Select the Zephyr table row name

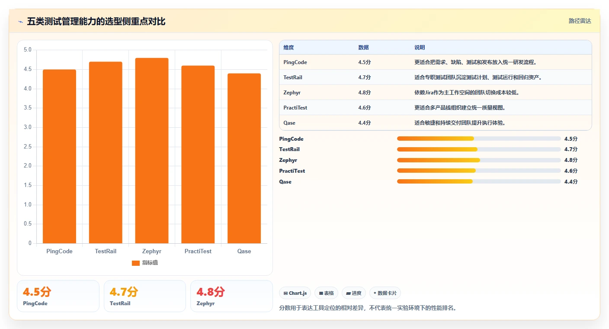pyautogui.click(x=292, y=93)
